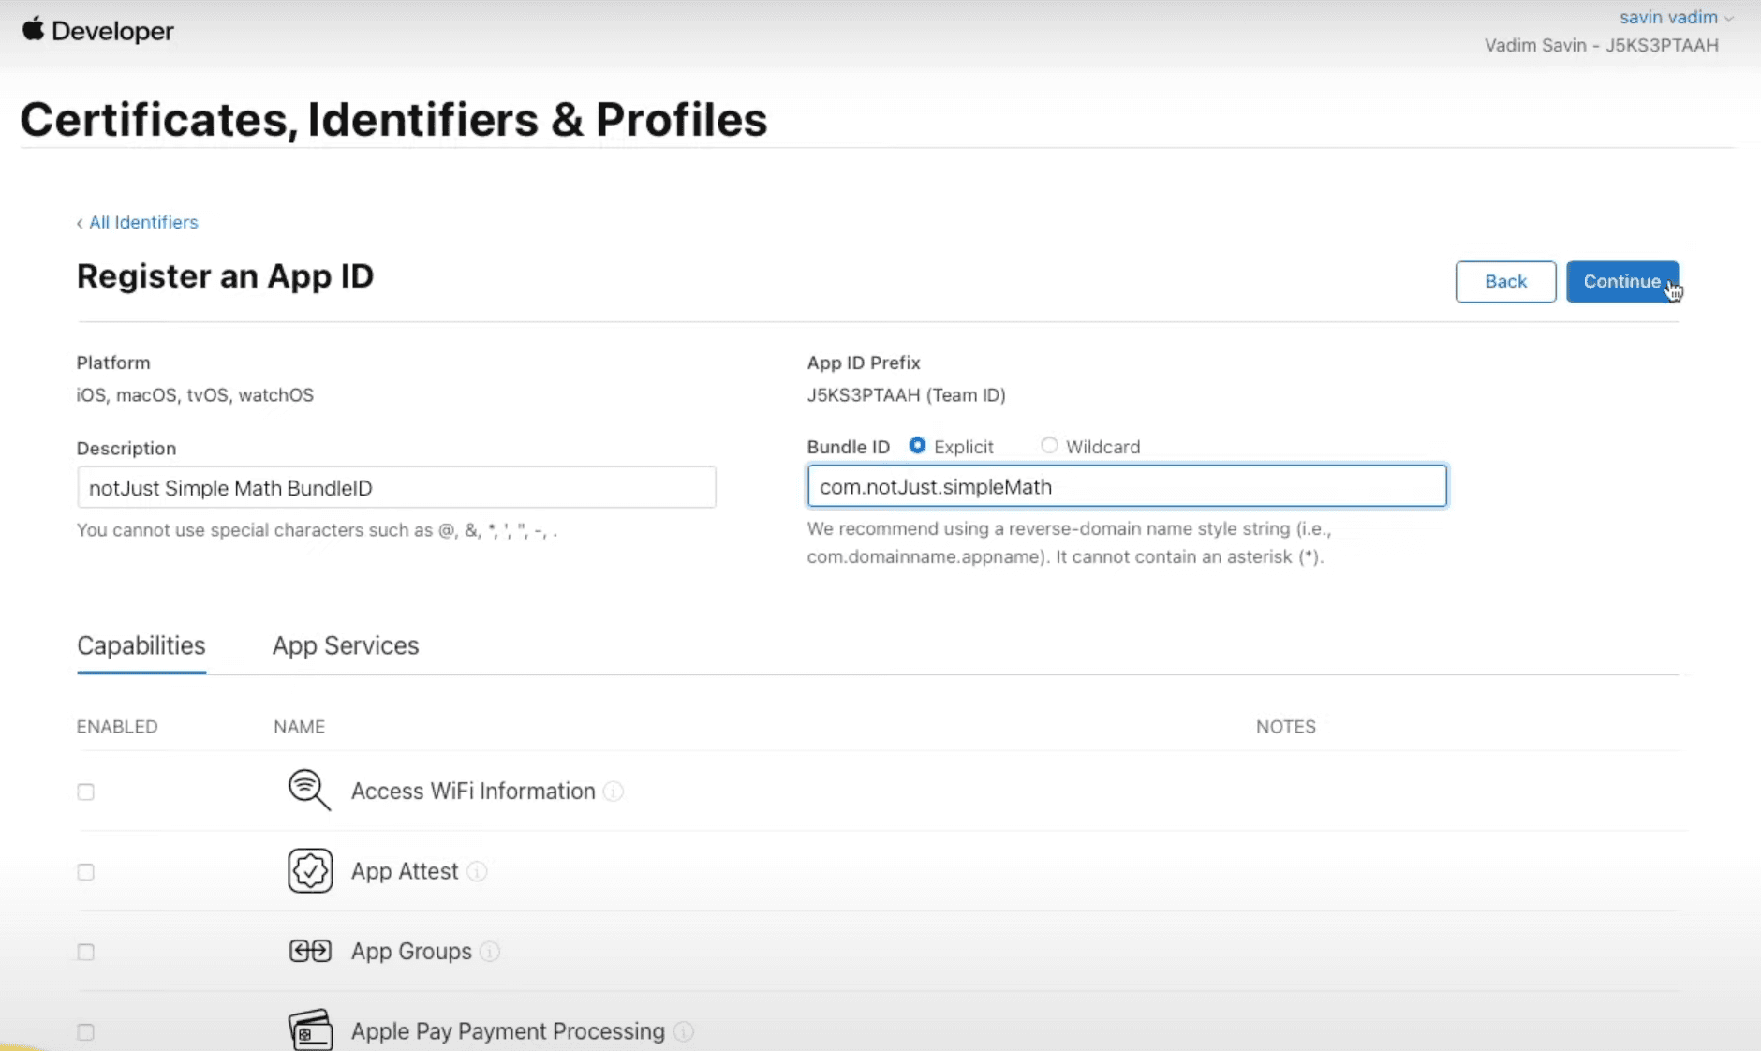Click the App Attest shield icon
The width and height of the screenshot is (1761, 1051).
(x=310, y=871)
